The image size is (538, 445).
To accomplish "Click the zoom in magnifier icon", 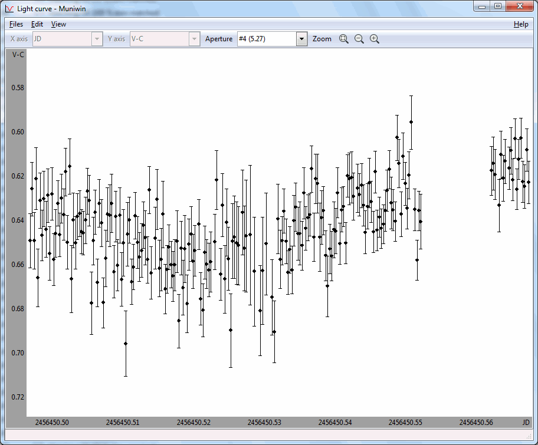I will (x=374, y=39).
